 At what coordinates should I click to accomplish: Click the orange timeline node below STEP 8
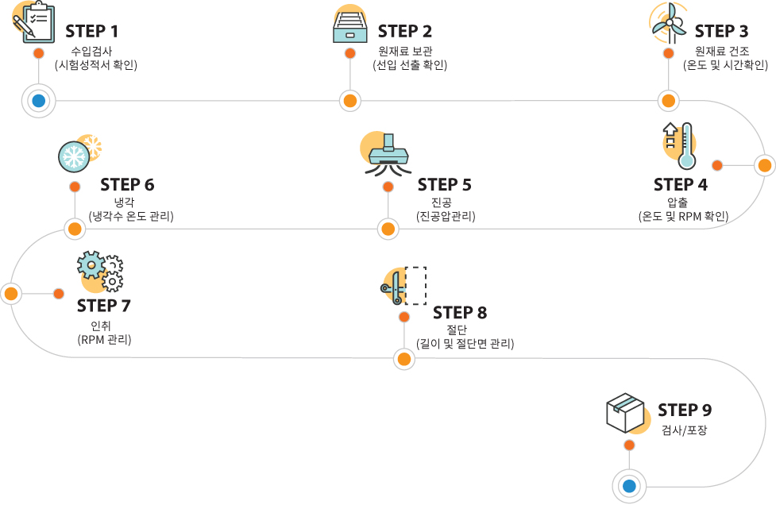coord(404,359)
